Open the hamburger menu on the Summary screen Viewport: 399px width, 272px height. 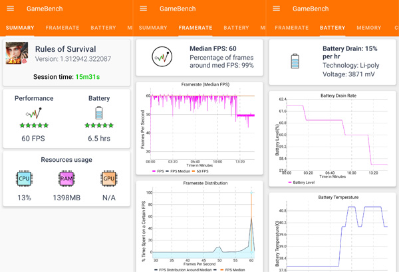10,9
